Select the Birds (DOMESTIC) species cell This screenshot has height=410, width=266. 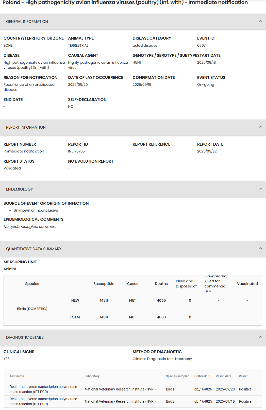click(x=32, y=309)
